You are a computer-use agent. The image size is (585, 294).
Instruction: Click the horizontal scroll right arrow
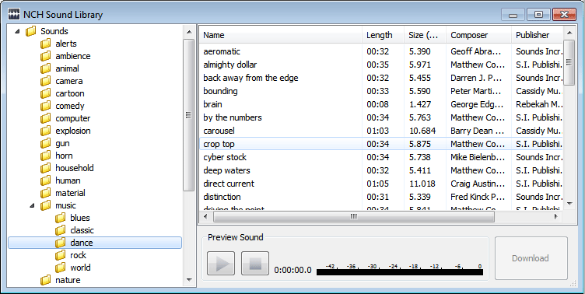pos(556,216)
